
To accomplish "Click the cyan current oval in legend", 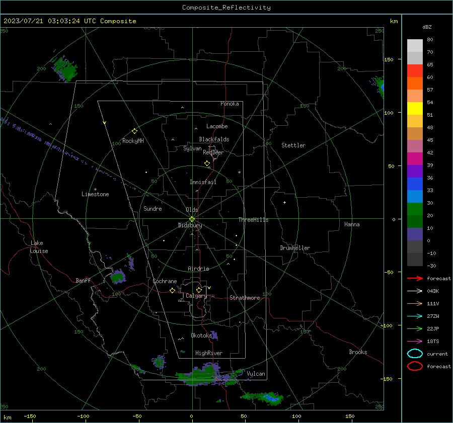I will (415, 354).
